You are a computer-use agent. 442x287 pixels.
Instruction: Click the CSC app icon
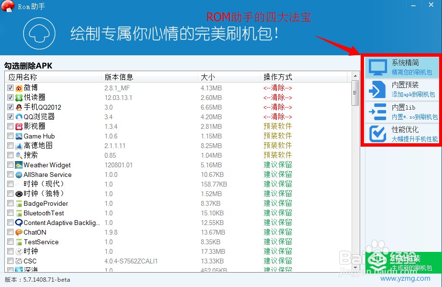19,261
